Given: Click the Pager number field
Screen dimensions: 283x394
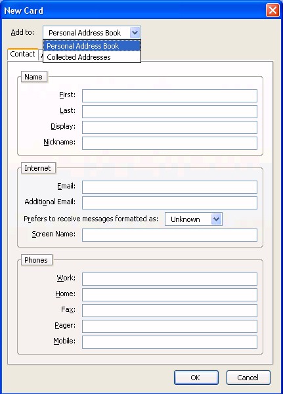Looking at the screenshot, I should point(169,326).
